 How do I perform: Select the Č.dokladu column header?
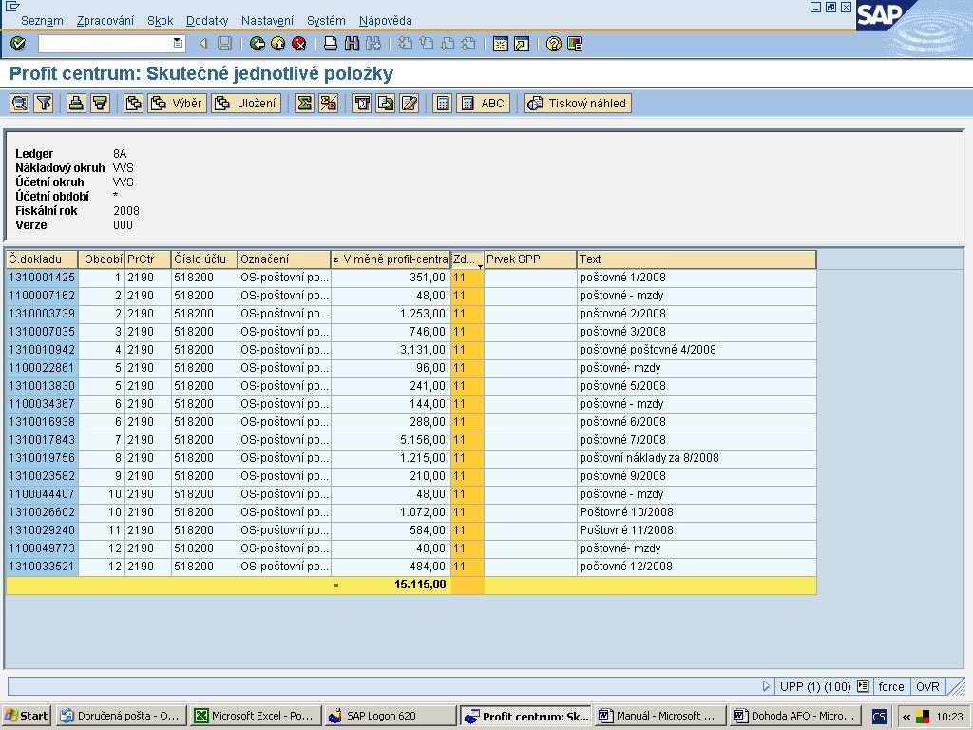[42, 259]
